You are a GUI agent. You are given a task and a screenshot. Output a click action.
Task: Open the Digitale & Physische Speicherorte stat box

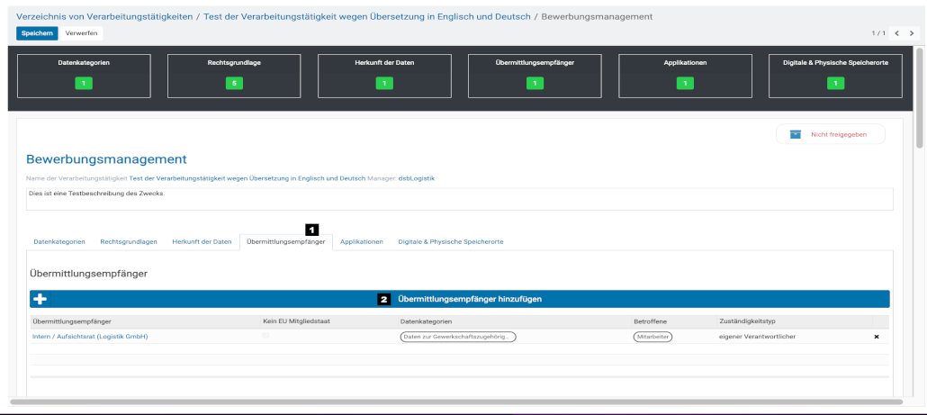pyautogui.click(x=835, y=75)
